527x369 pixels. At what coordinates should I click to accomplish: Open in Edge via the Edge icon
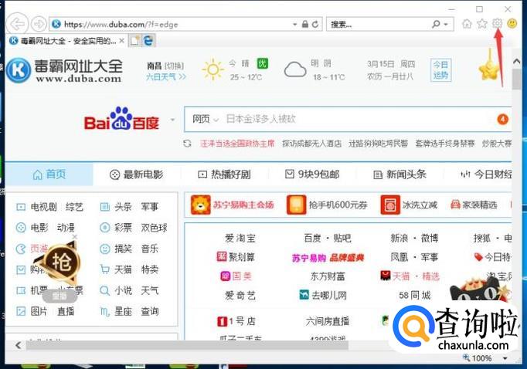click(148, 41)
